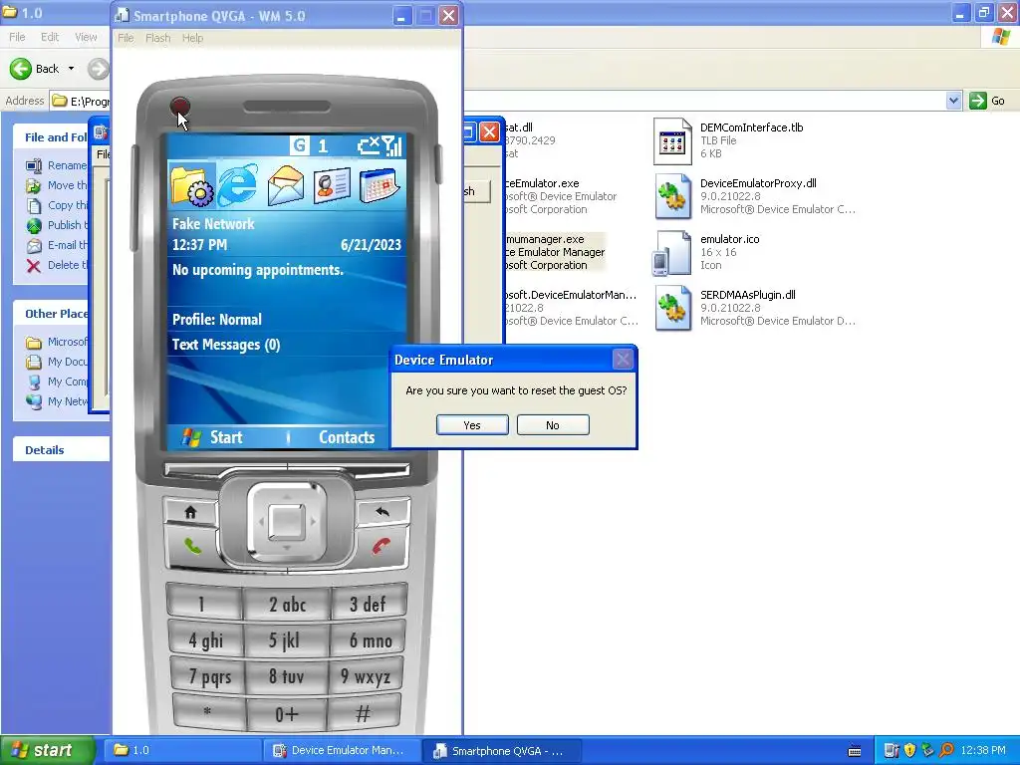Screen dimensions: 1020x765
Task: Select the emulator.ico file icon
Action: click(672, 252)
